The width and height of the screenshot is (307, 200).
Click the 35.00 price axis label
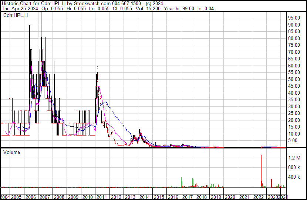(x=294, y=99)
